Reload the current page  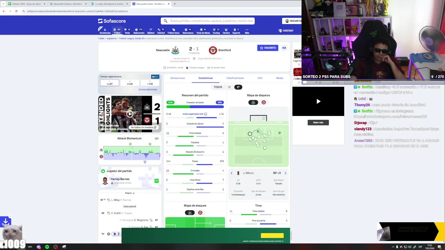coord(16,11)
